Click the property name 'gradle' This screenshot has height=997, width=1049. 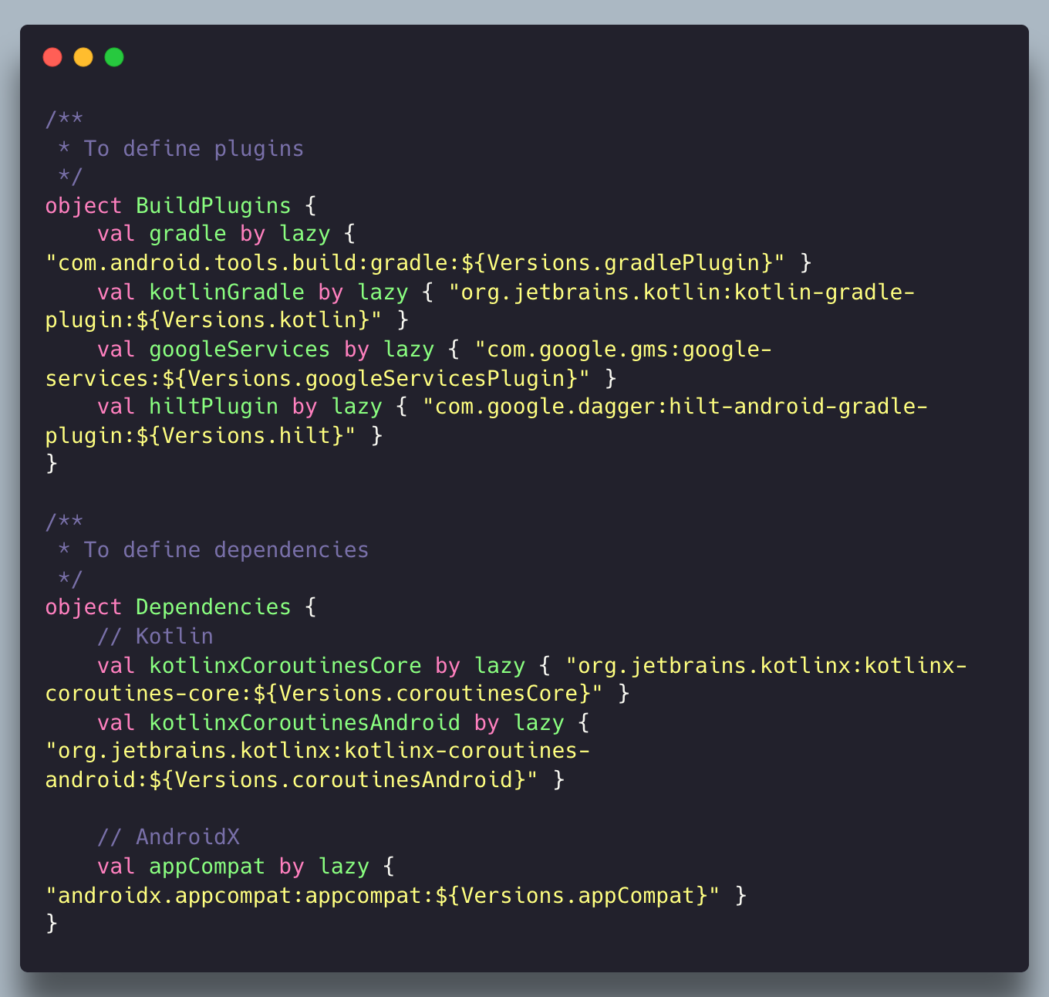(188, 234)
